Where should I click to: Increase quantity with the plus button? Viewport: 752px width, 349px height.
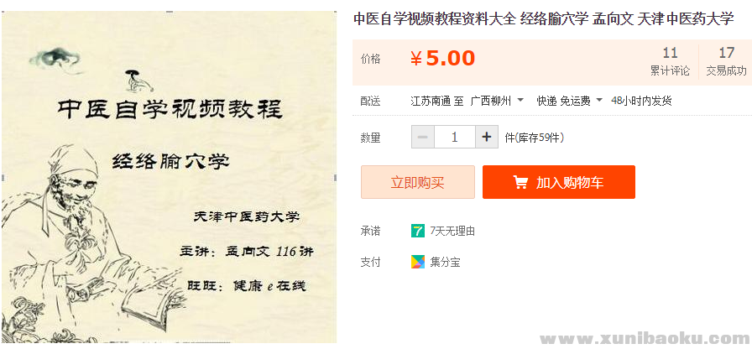[487, 137]
